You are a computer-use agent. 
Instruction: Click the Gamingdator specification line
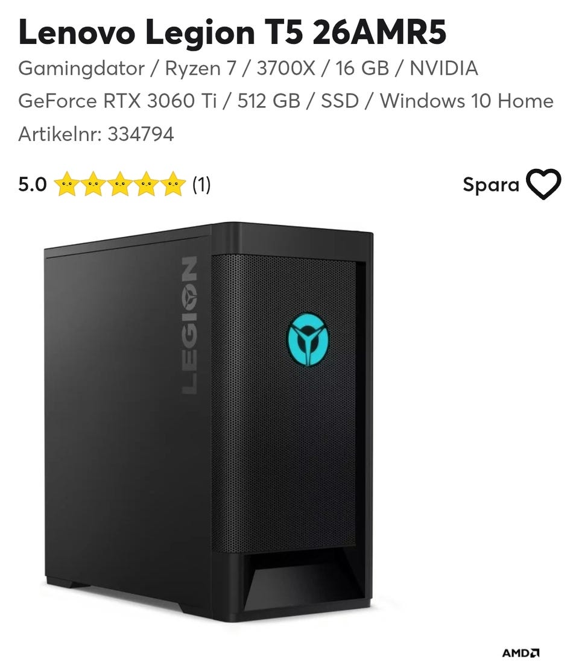[x=248, y=69]
